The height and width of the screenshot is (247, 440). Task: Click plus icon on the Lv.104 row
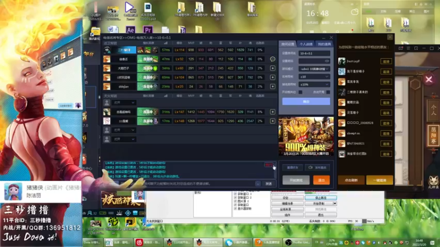click(x=272, y=77)
